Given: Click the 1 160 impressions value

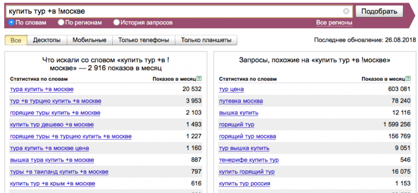Looking at the screenshot, I should [x=193, y=148].
